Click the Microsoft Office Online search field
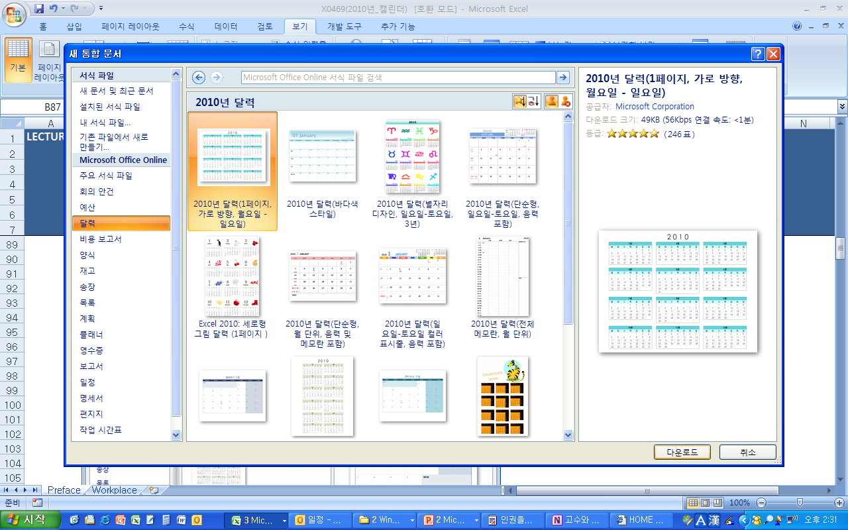Viewport: 848px width, 530px height. [398, 78]
